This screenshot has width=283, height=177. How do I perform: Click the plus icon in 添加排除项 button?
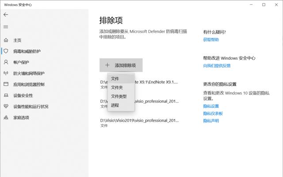107,65
